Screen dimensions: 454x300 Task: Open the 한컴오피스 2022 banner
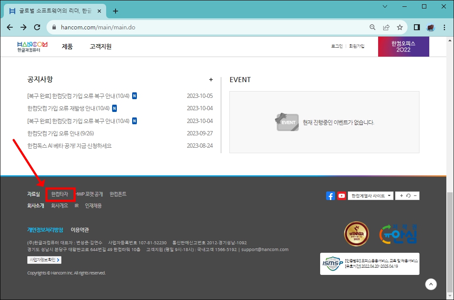(403, 46)
